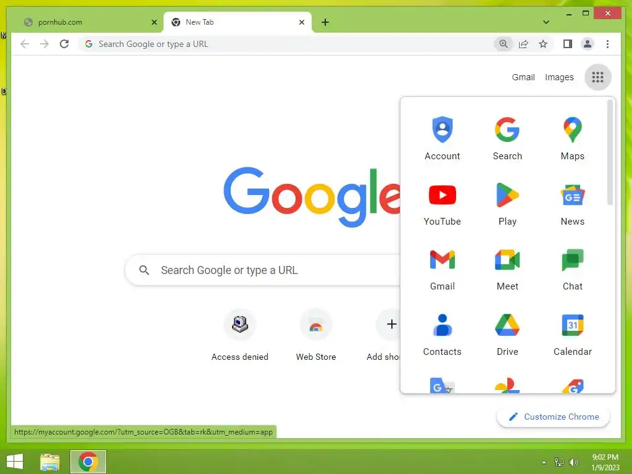The width and height of the screenshot is (632, 474).
Task: Close the Google apps grid button
Action: pyautogui.click(x=597, y=77)
